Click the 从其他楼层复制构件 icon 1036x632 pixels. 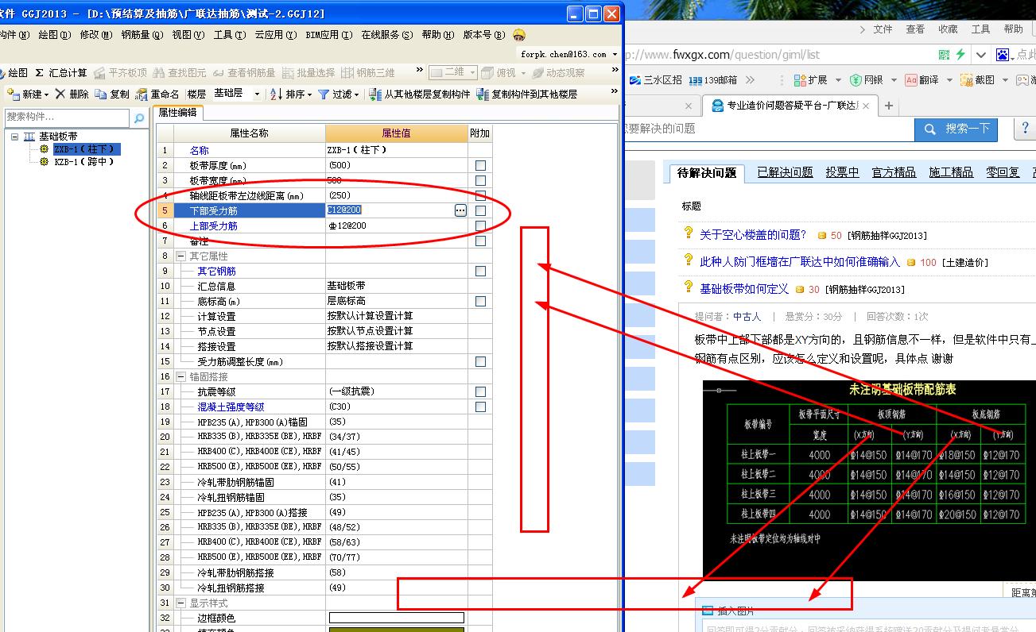374,94
